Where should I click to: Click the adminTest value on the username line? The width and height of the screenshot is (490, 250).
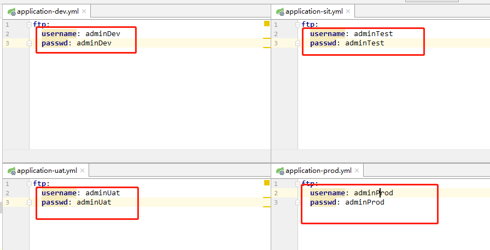coord(374,34)
